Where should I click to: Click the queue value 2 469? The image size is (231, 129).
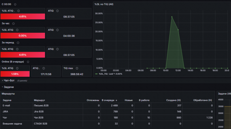click(x=114, y=106)
